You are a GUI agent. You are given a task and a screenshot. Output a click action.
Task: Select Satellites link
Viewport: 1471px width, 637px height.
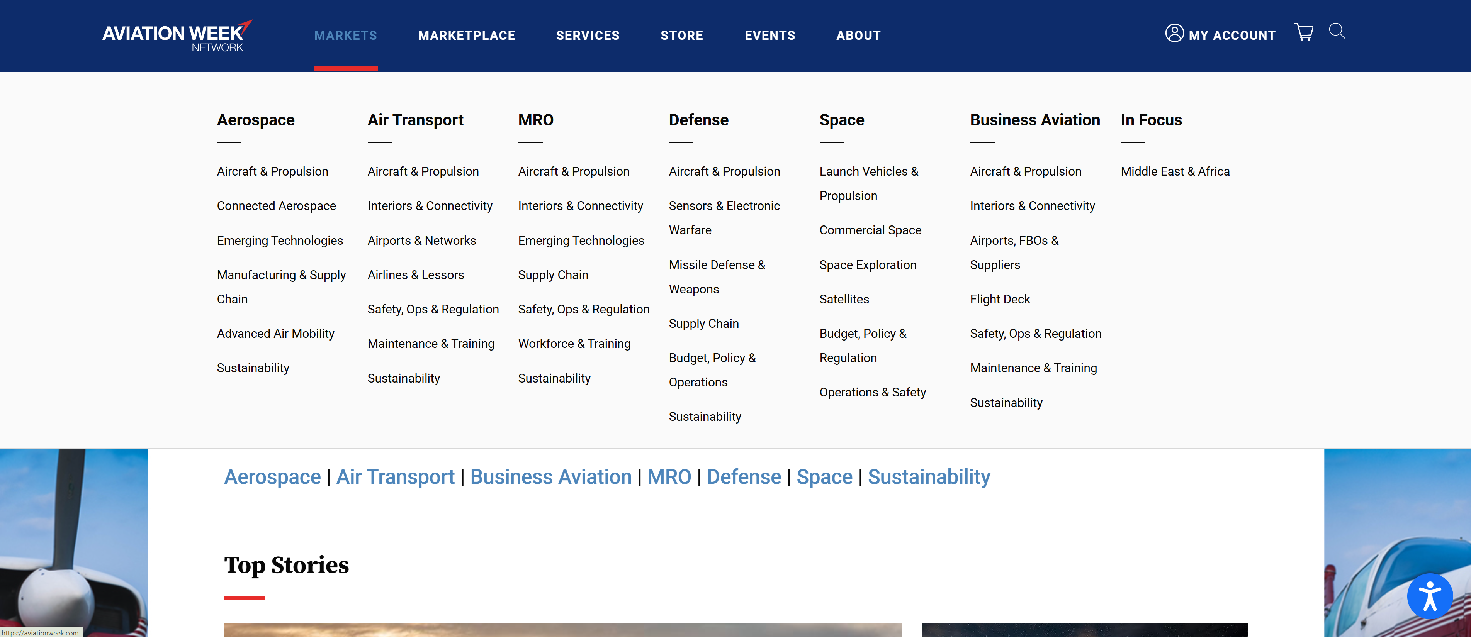pos(844,299)
